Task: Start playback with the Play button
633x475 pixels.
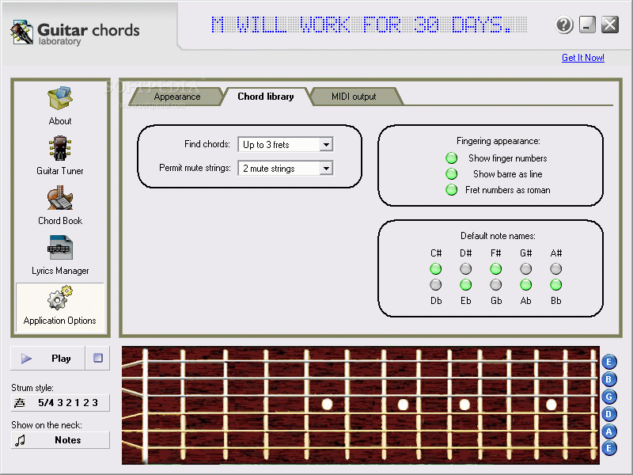Action: 47,358
